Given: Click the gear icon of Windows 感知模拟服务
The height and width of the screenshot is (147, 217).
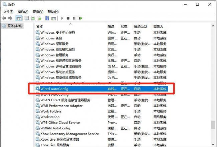Looking at the screenshot, I should pyautogui.click(x=38, y=49).
